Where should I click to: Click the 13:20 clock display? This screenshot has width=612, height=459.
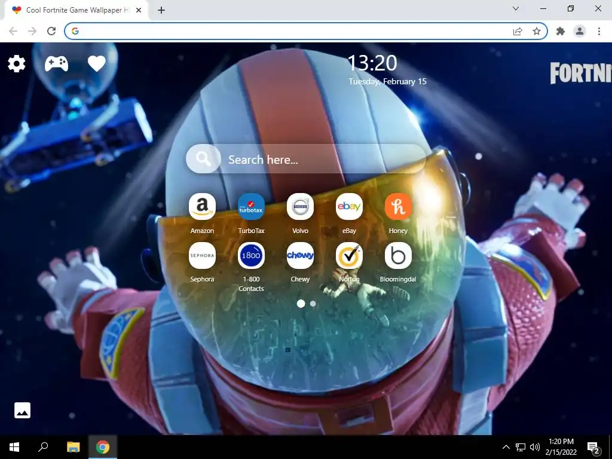pyautogui.click(x=372, y=63)
